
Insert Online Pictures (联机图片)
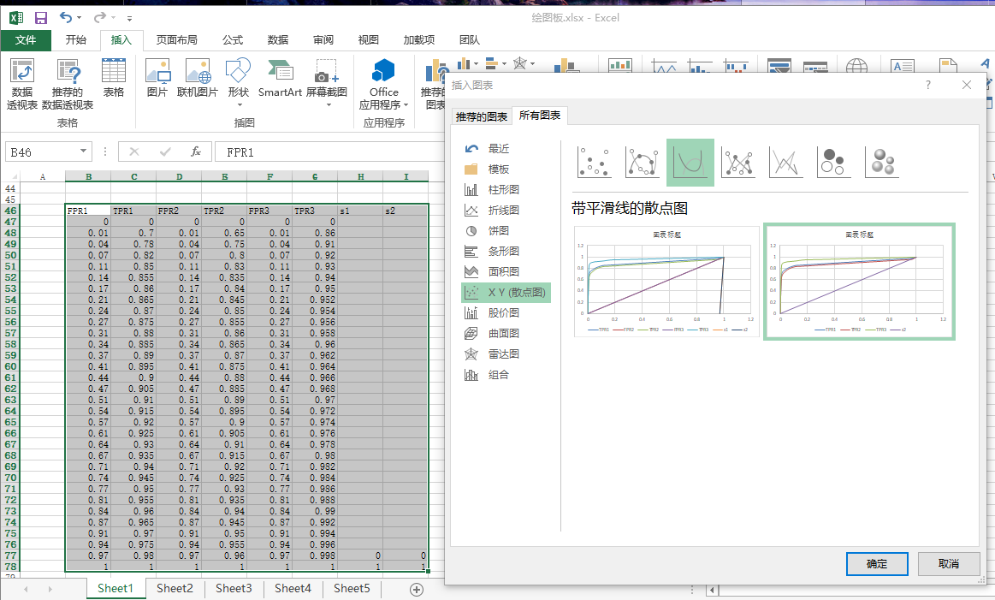pyautogui.click(x=198, y=77)
